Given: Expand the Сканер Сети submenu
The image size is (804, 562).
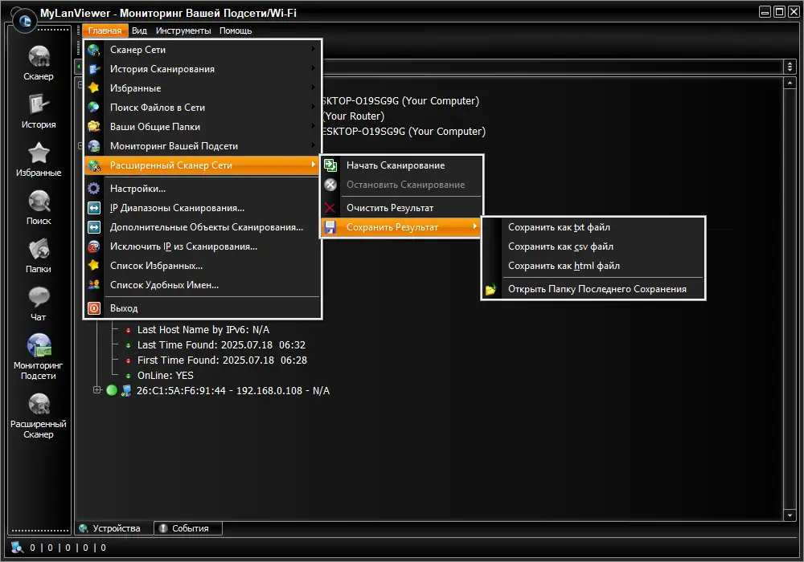Looking at the screenshot, I should pos(203,50).
